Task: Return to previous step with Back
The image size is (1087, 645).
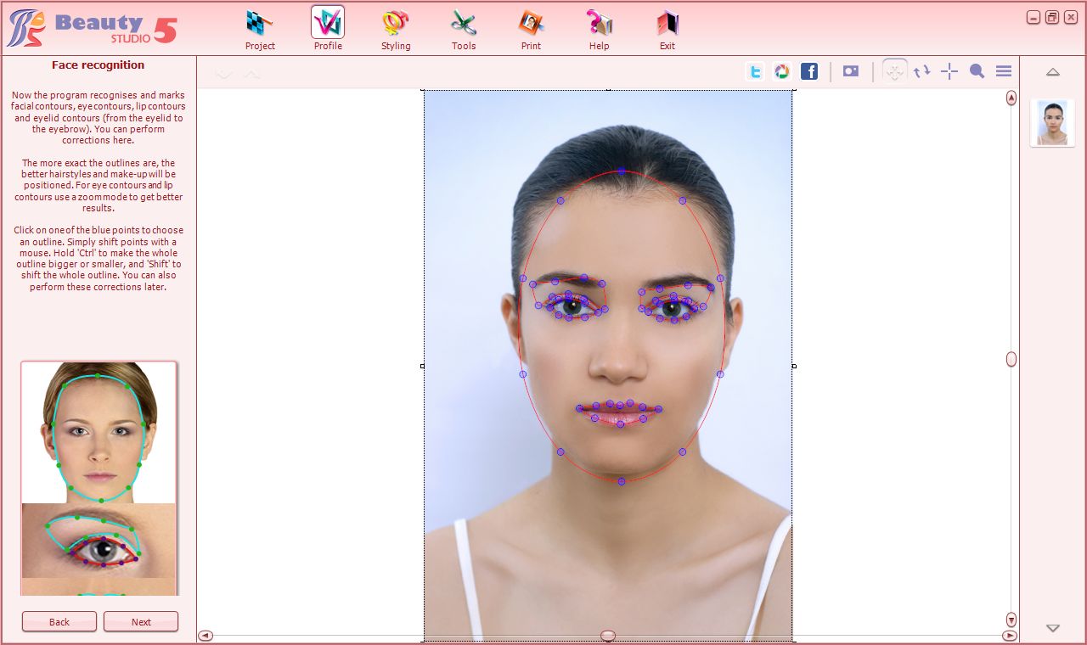Action: [59, 621]
